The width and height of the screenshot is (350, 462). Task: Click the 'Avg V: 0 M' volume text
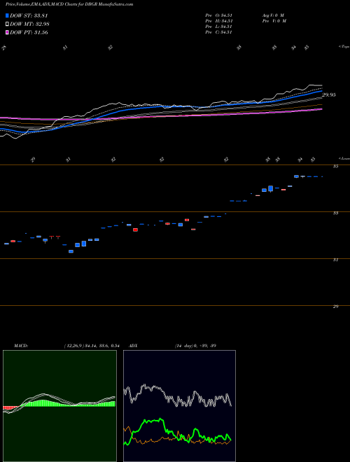(x=272, y=15)
